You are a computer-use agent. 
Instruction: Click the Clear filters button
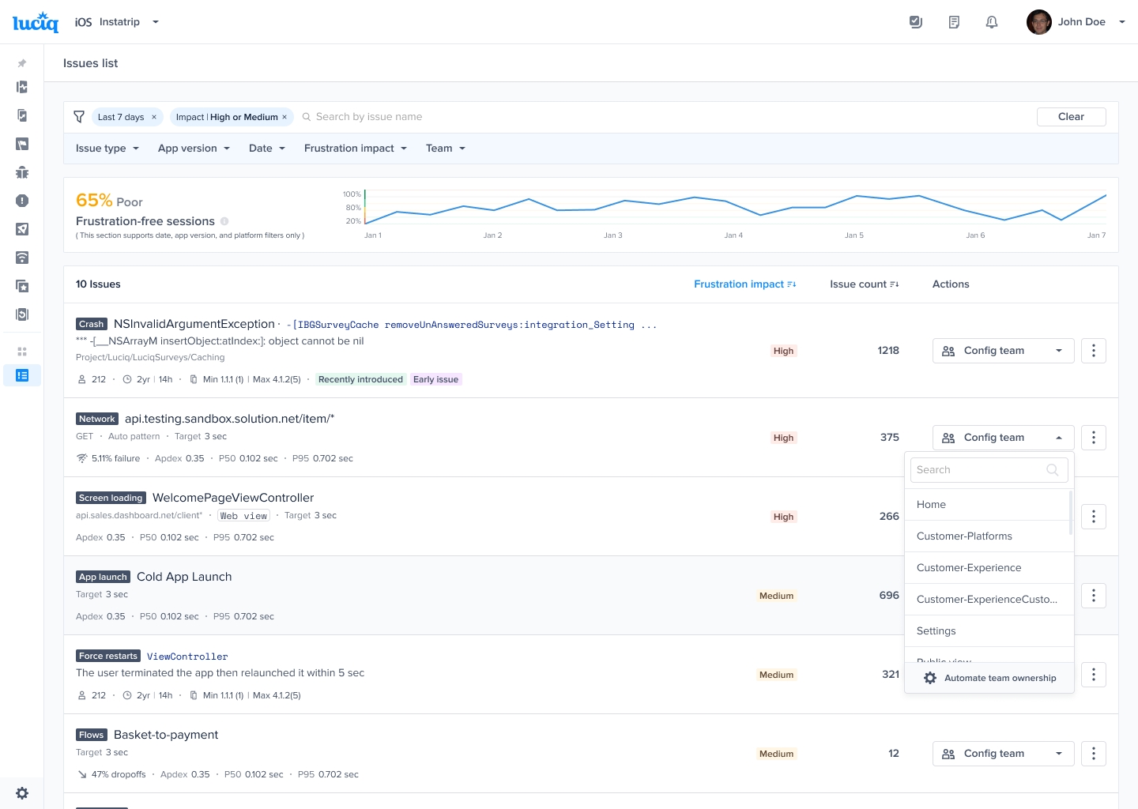(1071, 117)
